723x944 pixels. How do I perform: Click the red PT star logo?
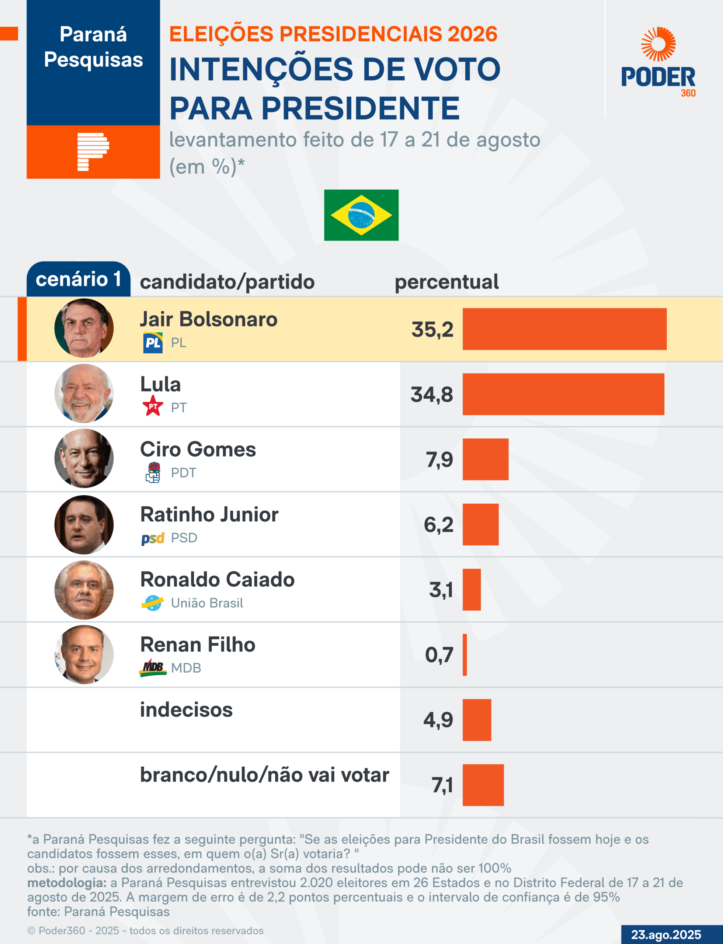click(153, 406)
